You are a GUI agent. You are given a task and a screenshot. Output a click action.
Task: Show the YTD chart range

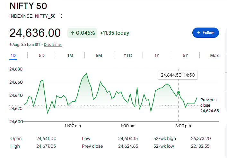coord(128,55)
